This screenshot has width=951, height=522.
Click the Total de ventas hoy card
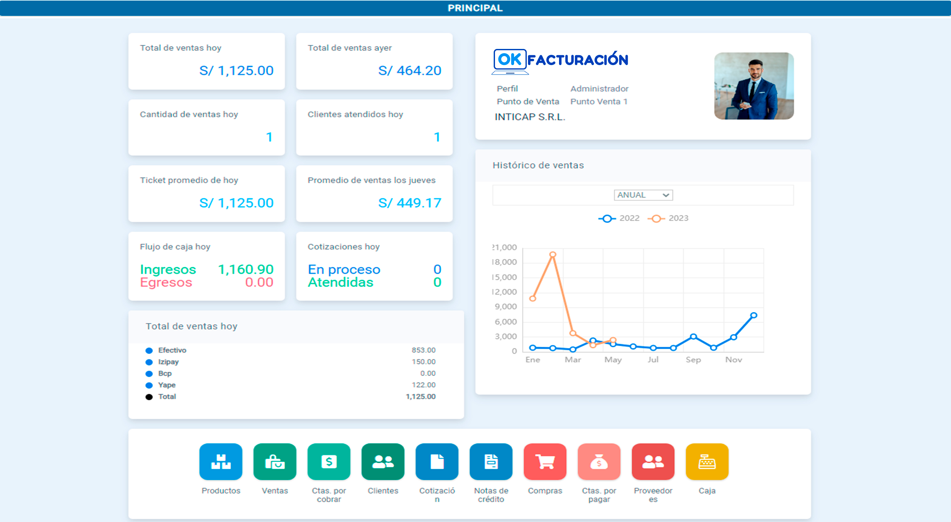coord(206,61)
